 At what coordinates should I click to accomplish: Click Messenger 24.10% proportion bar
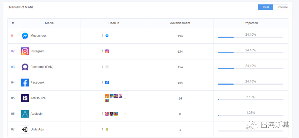pyautogui.click(x=250, y=37)
